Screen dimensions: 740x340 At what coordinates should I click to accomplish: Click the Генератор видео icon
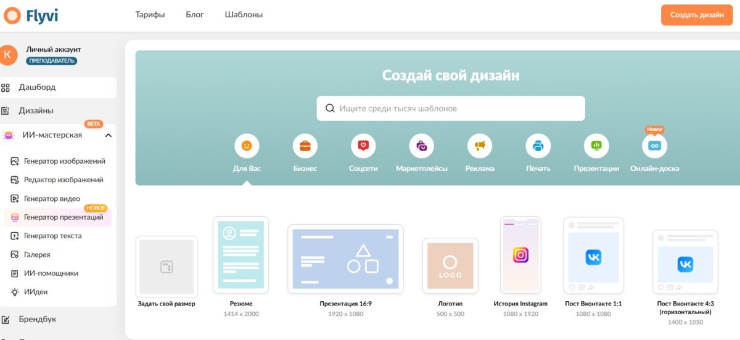(x=15, y=198)
